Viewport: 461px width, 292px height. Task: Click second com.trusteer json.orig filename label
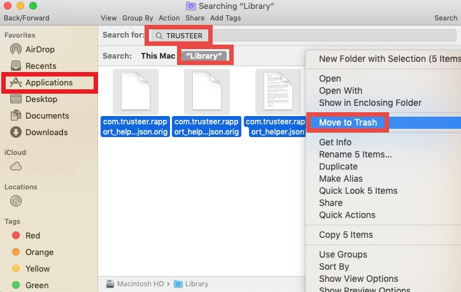206,127
